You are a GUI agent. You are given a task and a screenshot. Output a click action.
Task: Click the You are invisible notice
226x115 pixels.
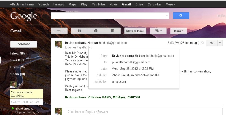click(x=22, y=92)
